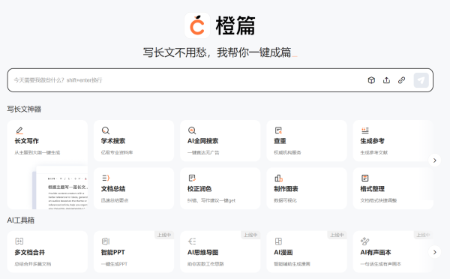Click the AI漫画 card icon
This screenshot has width=450, height=279.
pyautogui.click(x=278, y=241)
